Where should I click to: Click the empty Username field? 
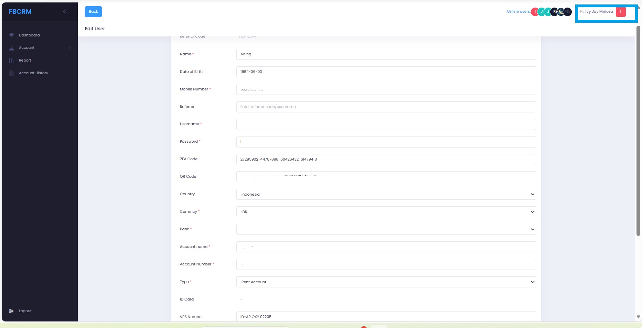tap(386, 124)
